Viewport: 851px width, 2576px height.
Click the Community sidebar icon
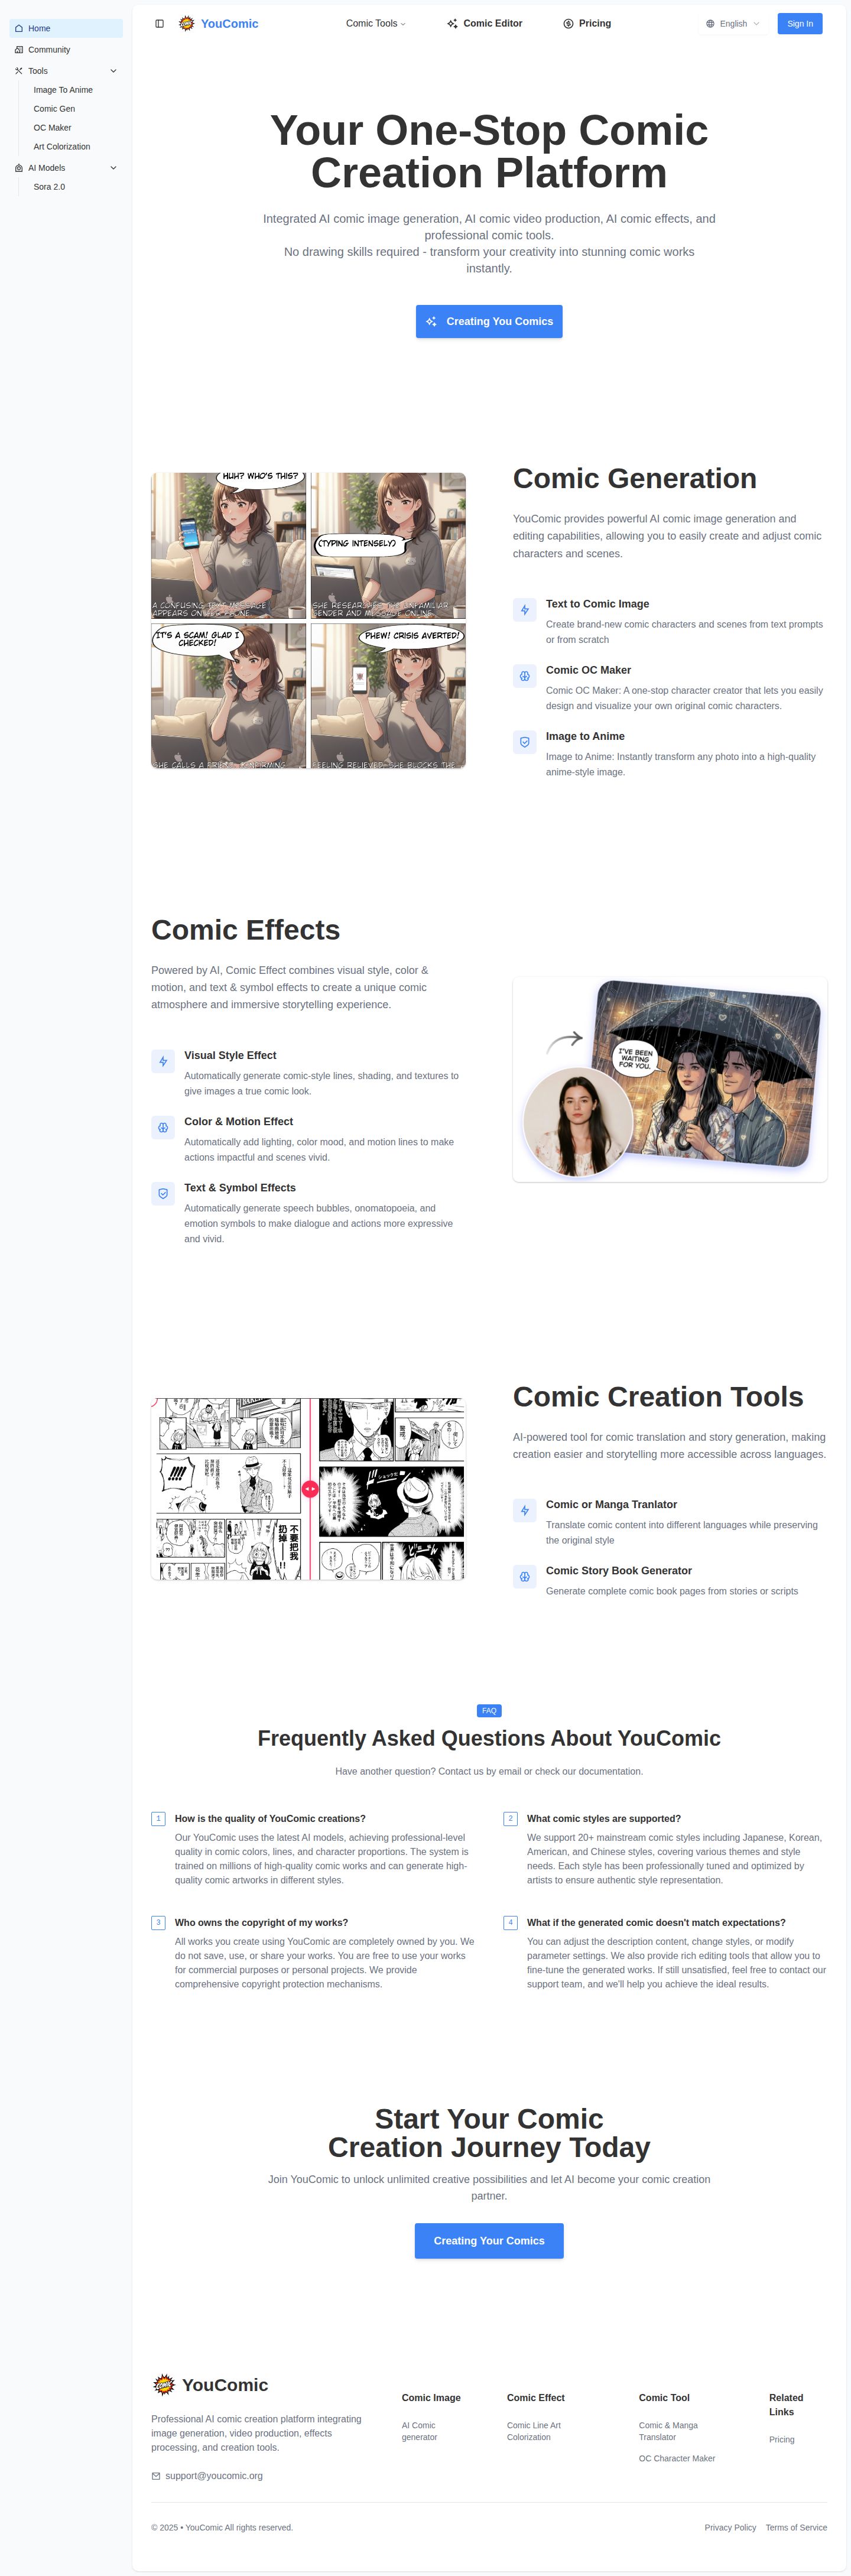[x=19, y=50]
